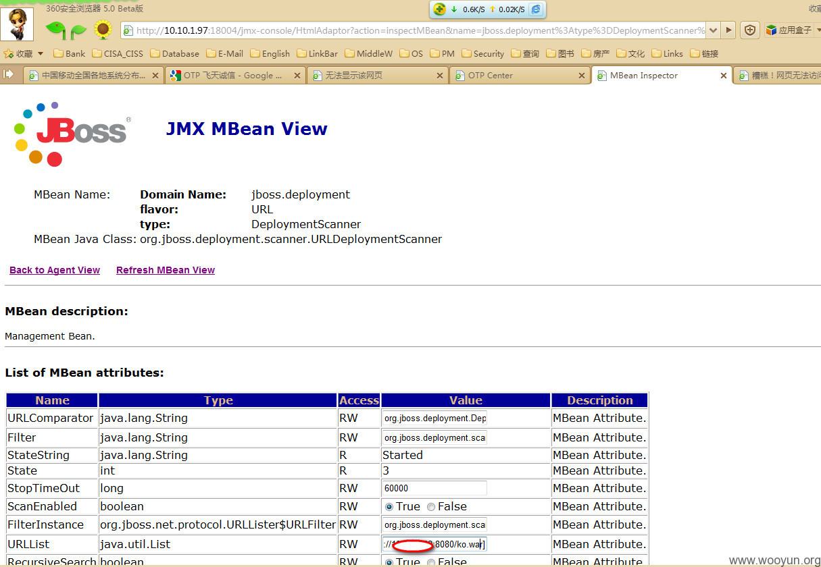Set ScanEnabled to True
The image size is (821, 567).
[x=389, y=507]
